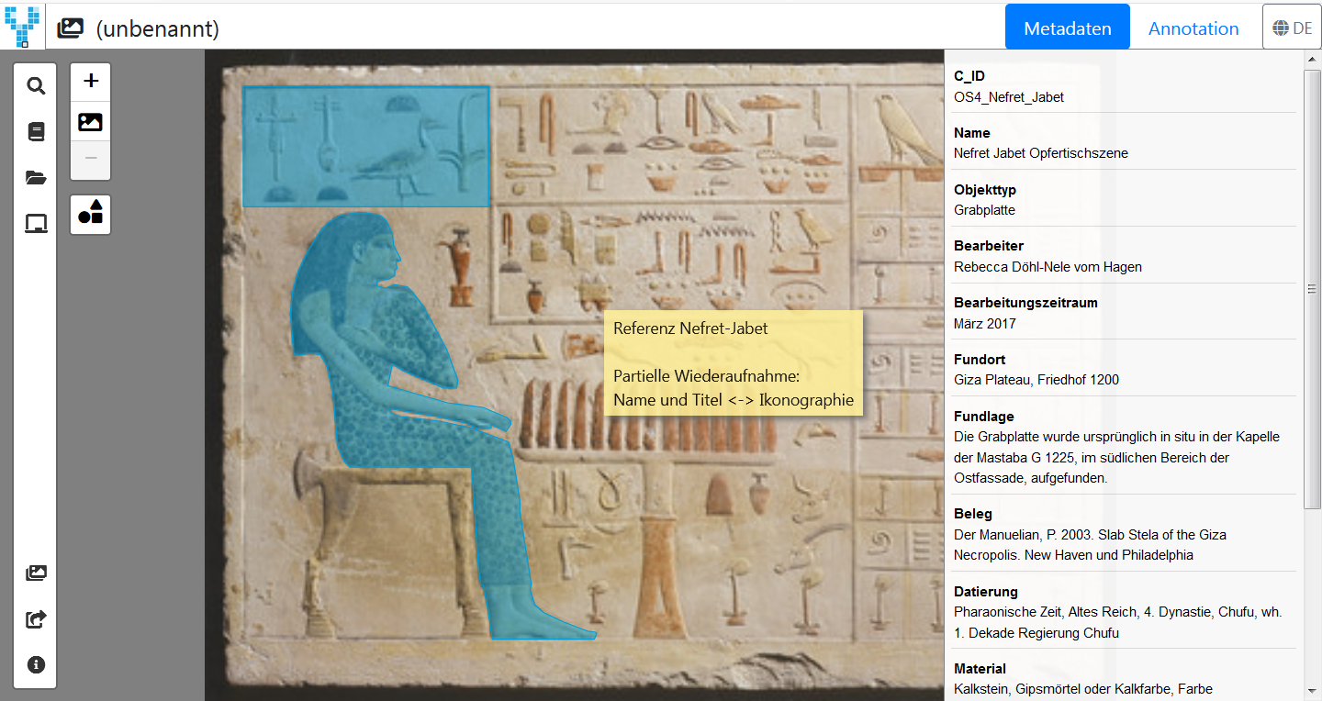The image size is (1322, 701).
Task: Toggle the shapes annotation button
Action: 91,214
